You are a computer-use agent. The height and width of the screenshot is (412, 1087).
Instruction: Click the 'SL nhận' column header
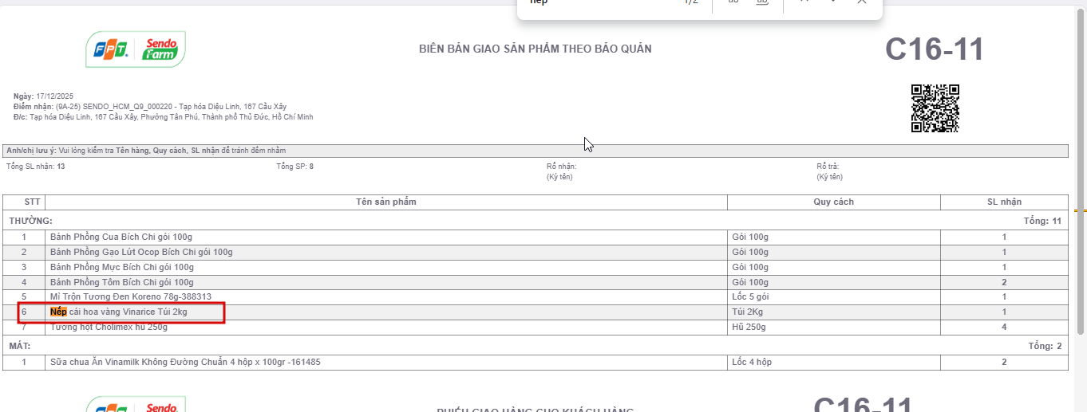1004,202
